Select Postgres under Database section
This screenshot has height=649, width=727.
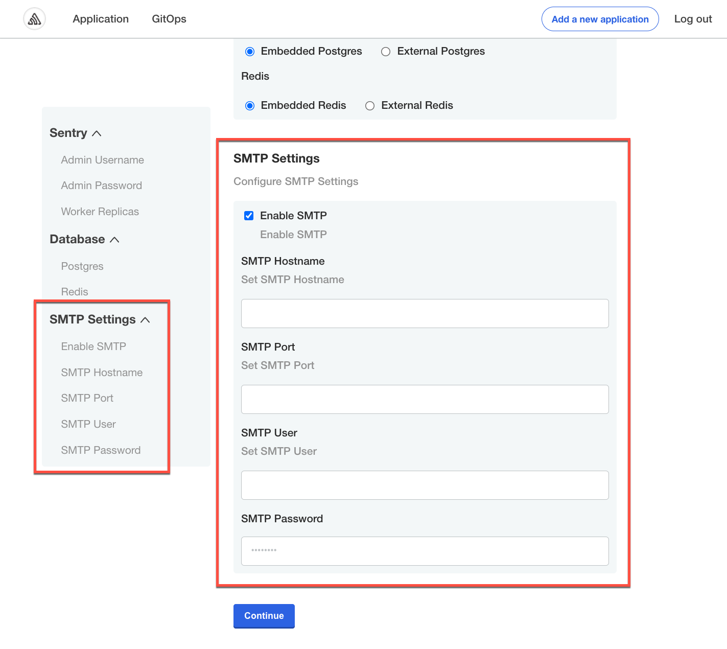coord(82,266)
